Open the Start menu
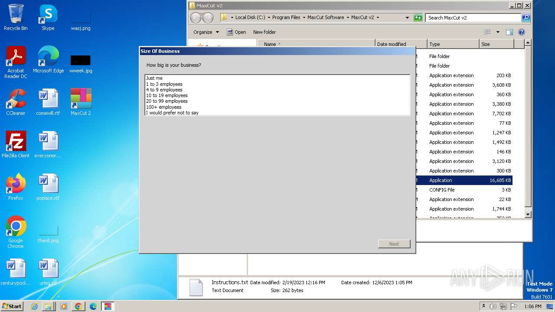 pos(12,306)
